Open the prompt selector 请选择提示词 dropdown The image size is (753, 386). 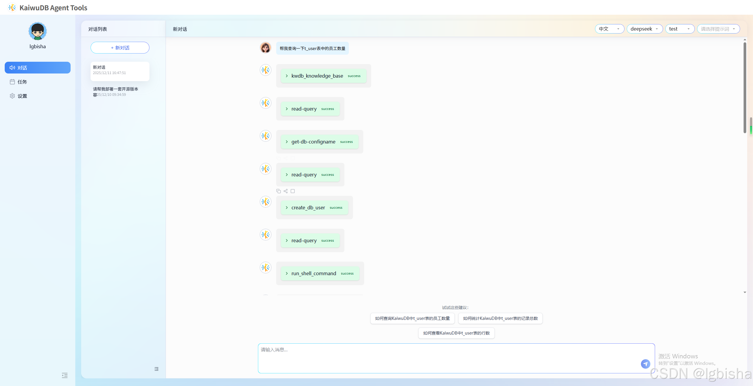click(x=718, y=29)
